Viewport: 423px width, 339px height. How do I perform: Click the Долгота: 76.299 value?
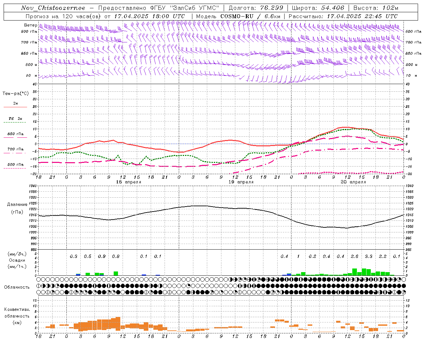click(x=256, y=8)
